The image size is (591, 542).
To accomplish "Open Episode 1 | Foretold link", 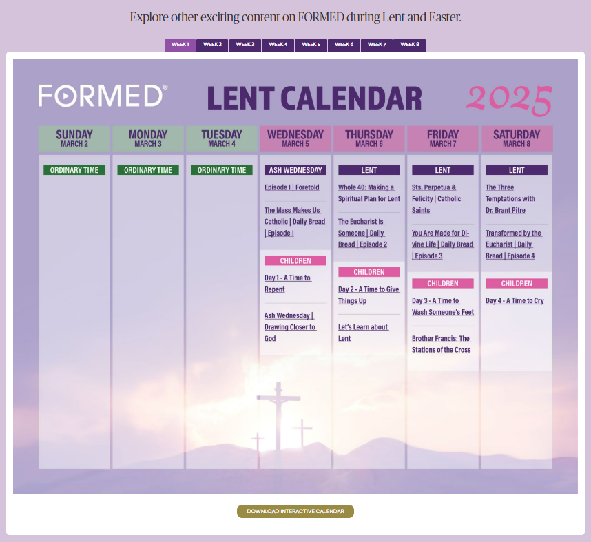I will pyautogui.click(x=291, y=187).
